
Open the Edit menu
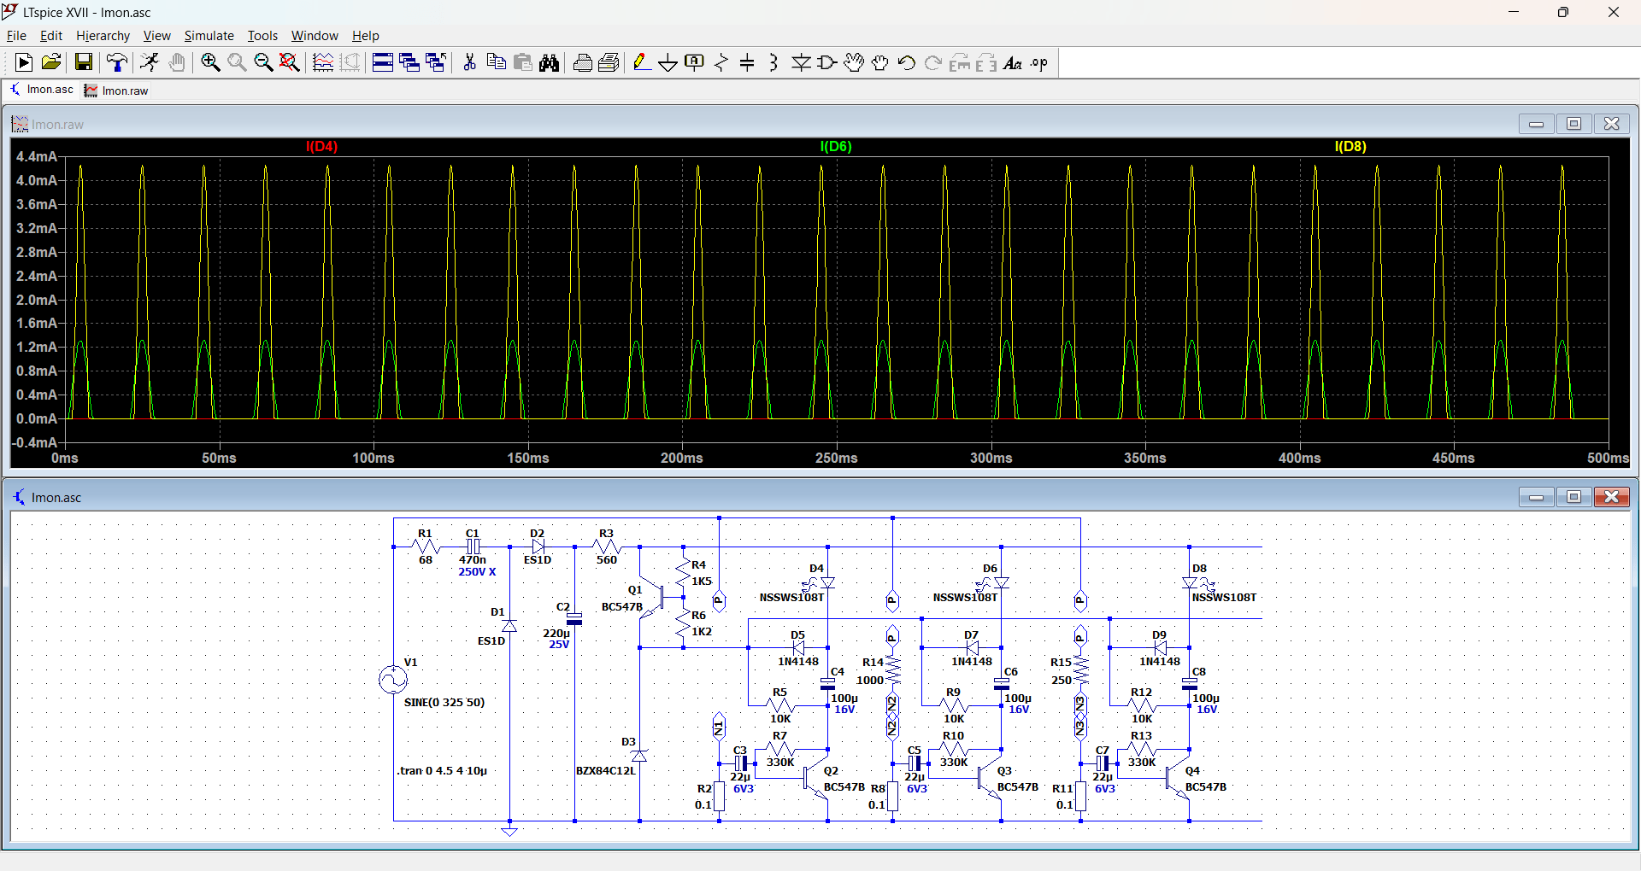51,35
